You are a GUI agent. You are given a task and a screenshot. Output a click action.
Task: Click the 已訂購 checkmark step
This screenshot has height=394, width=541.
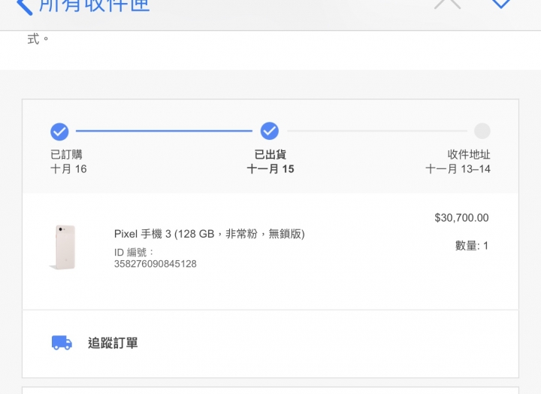[59, 132]
